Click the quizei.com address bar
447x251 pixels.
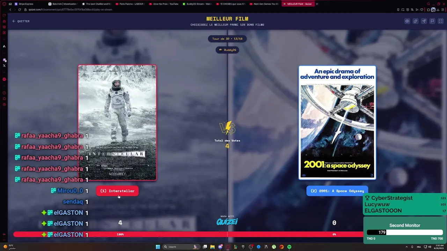point(210,9)
